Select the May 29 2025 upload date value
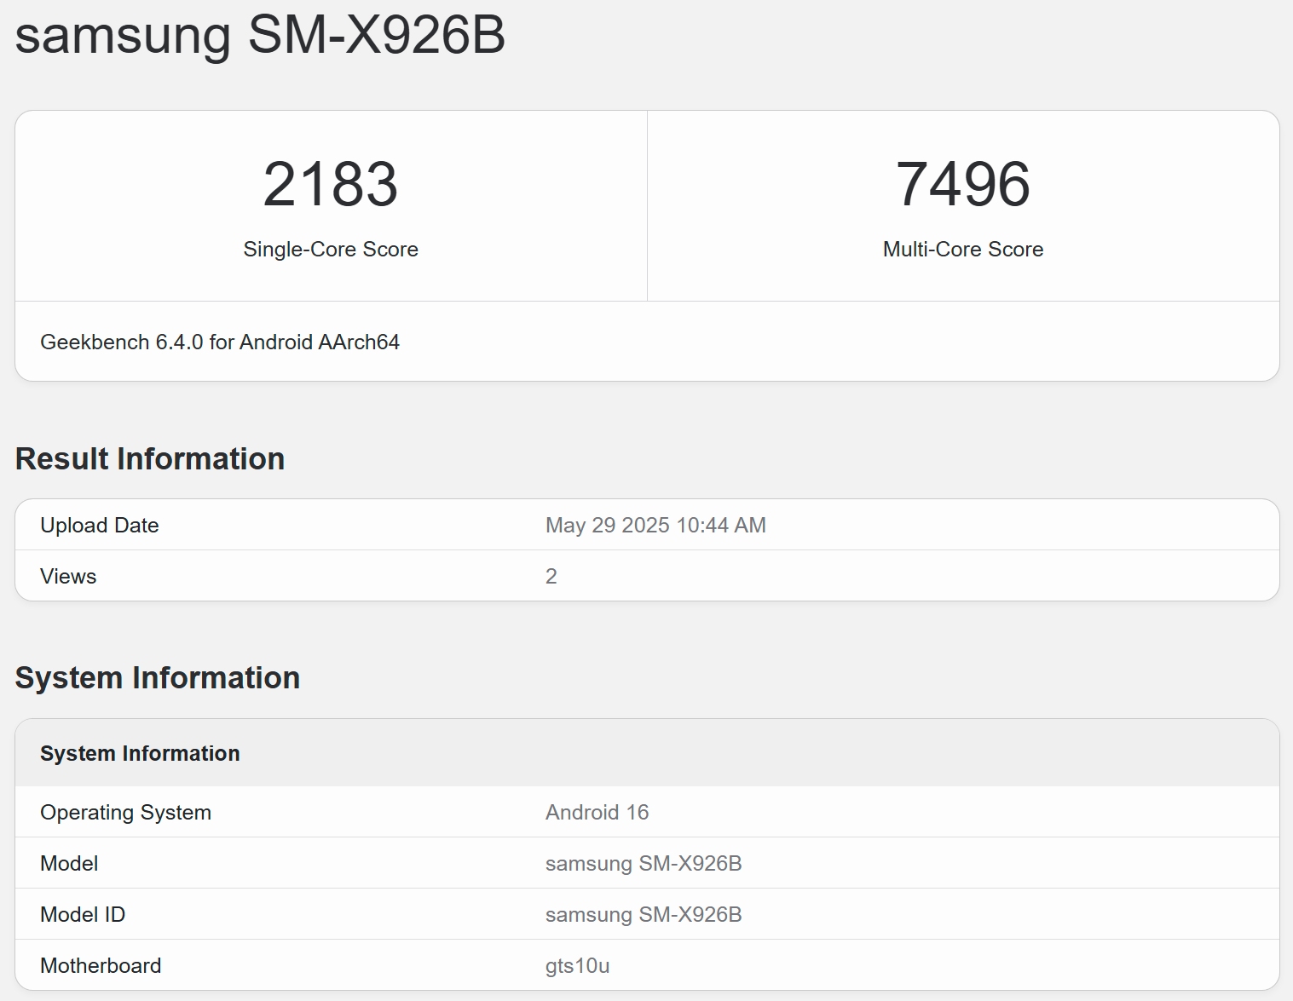The image size is (1293, 1001). (x=655, y=526)
